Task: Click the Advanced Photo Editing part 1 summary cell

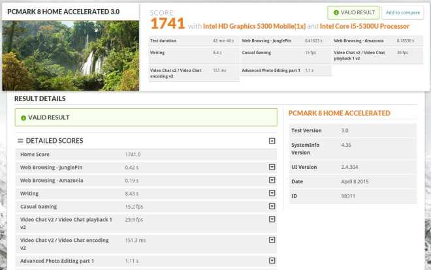Action: click(286, 70)
